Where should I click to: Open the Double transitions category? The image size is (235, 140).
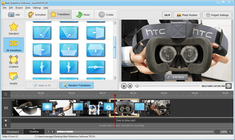point(14,79)
